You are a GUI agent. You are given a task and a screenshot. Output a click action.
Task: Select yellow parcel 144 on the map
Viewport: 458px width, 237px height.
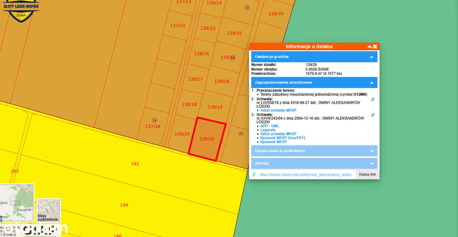point(124,205)
